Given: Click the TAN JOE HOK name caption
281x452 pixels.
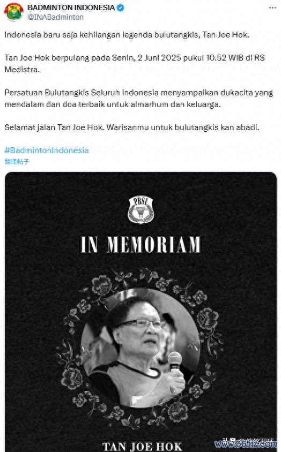Looking at the screenshot, I should pos(142,447).
